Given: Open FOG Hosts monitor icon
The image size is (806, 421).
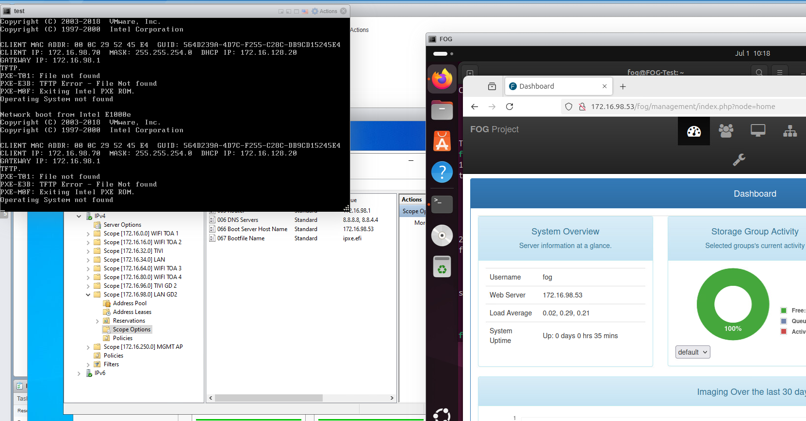Looking at the screenshot, I should [x=758, y=131].
